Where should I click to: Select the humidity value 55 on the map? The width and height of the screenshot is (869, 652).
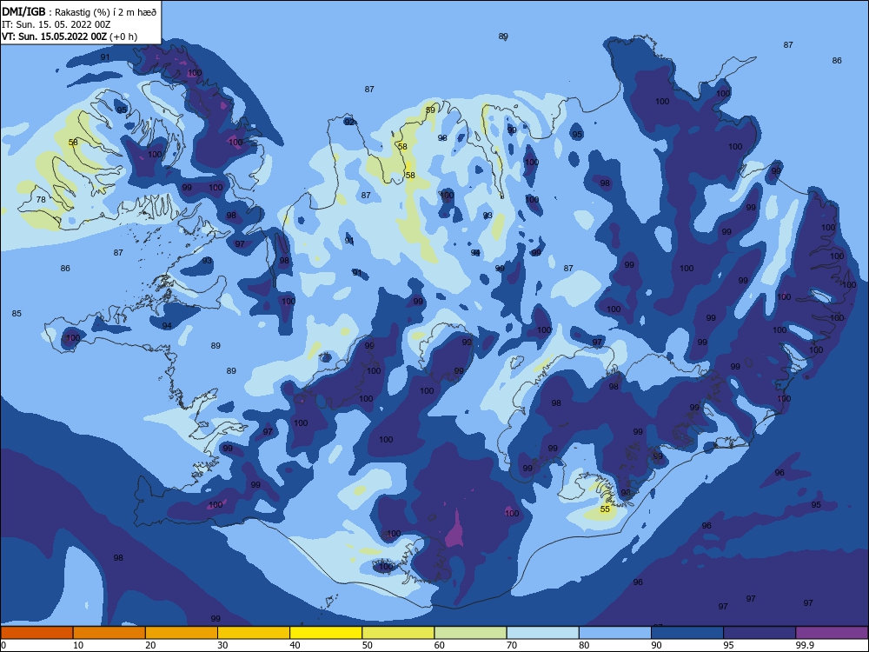point(605,509)
